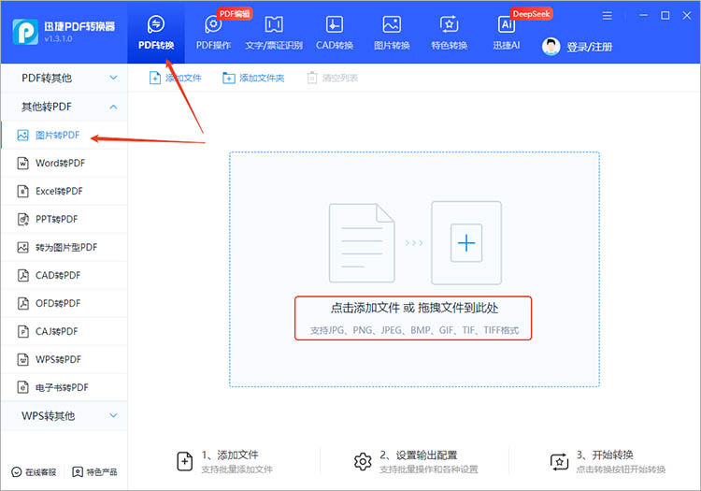Open the hamburger menu icon
The width and height of the screenshot is (701, 491).
[607, 16]
